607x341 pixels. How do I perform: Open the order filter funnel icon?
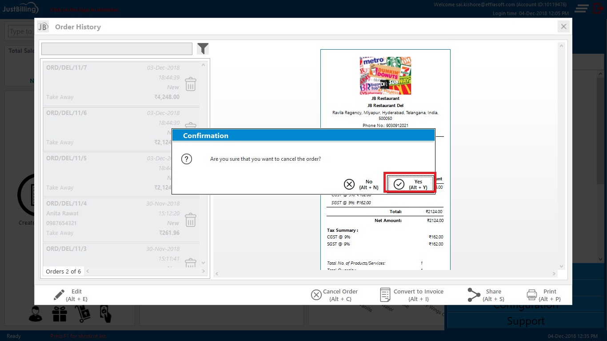tap(203, 48)
